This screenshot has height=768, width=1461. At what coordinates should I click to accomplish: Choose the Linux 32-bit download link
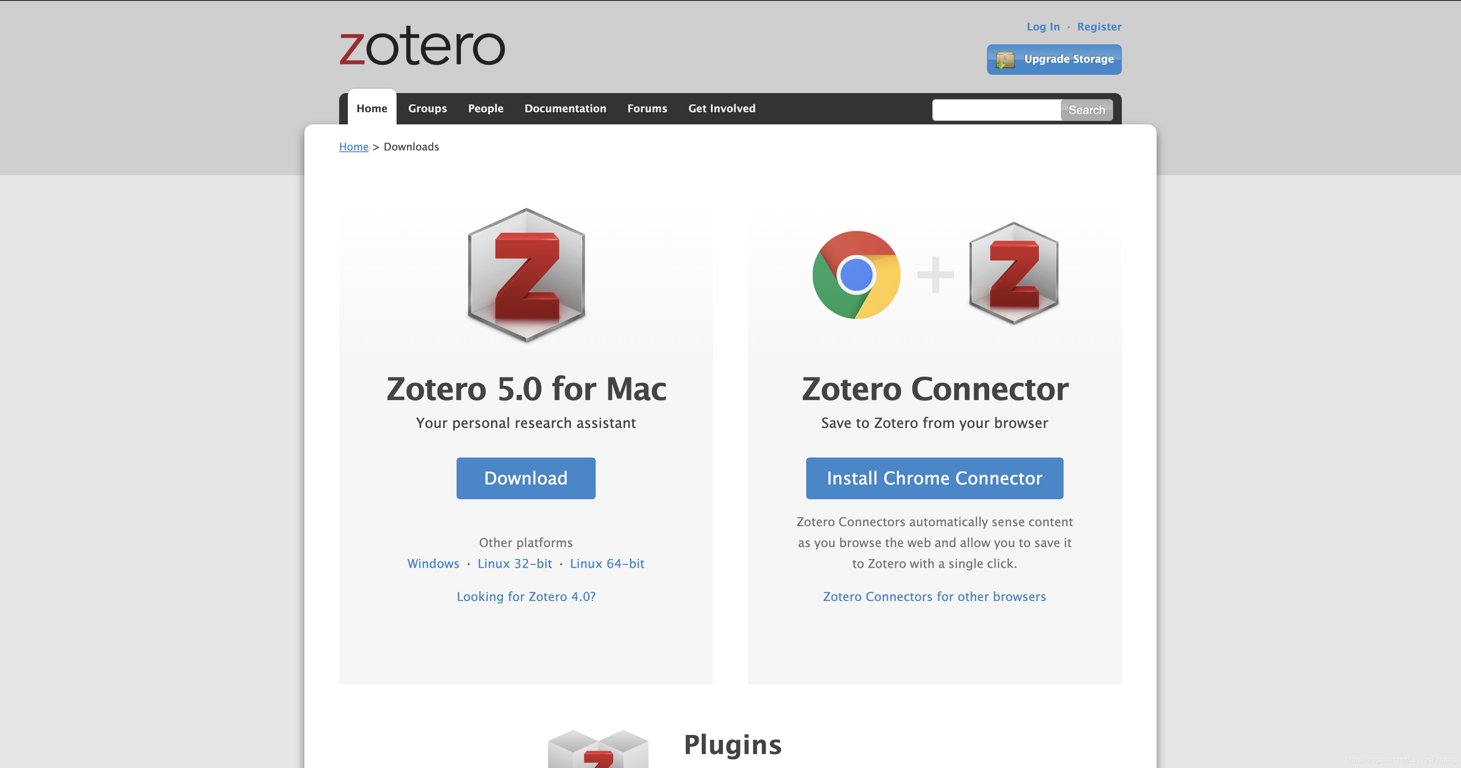515,564
